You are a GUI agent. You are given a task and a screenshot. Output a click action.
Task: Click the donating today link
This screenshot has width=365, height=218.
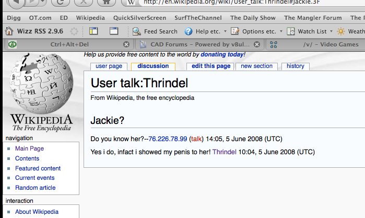coord(222,54)
